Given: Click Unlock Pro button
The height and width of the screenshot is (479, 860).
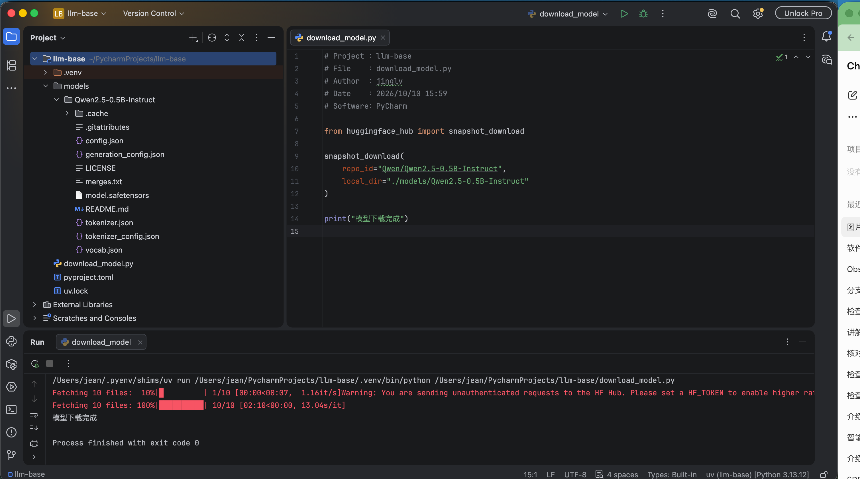Looking at the screenshot, I should pyautogui.click(x=803, y=13).
